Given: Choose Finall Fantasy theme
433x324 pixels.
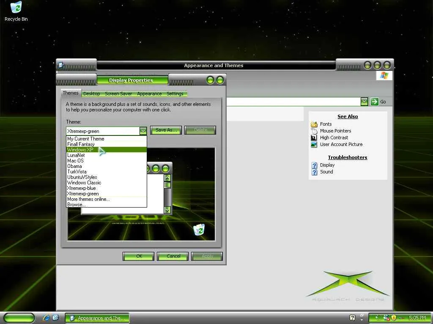Looking at the screenshot, I should [107, 144].
